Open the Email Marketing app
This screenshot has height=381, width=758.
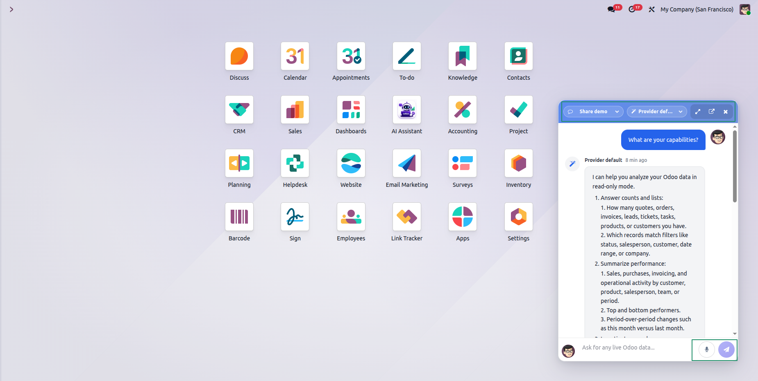(407, 163)
